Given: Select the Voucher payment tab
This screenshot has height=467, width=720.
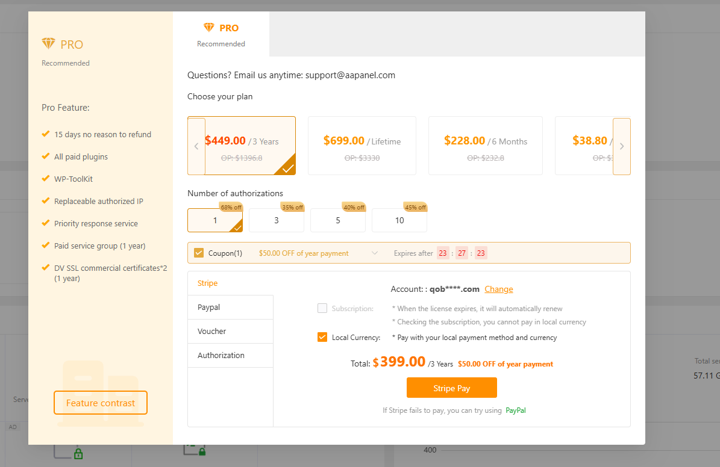Looking at the screenshot, I should click(231, 331).
